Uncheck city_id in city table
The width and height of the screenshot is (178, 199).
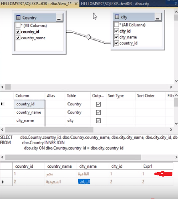tap(116, 31)
